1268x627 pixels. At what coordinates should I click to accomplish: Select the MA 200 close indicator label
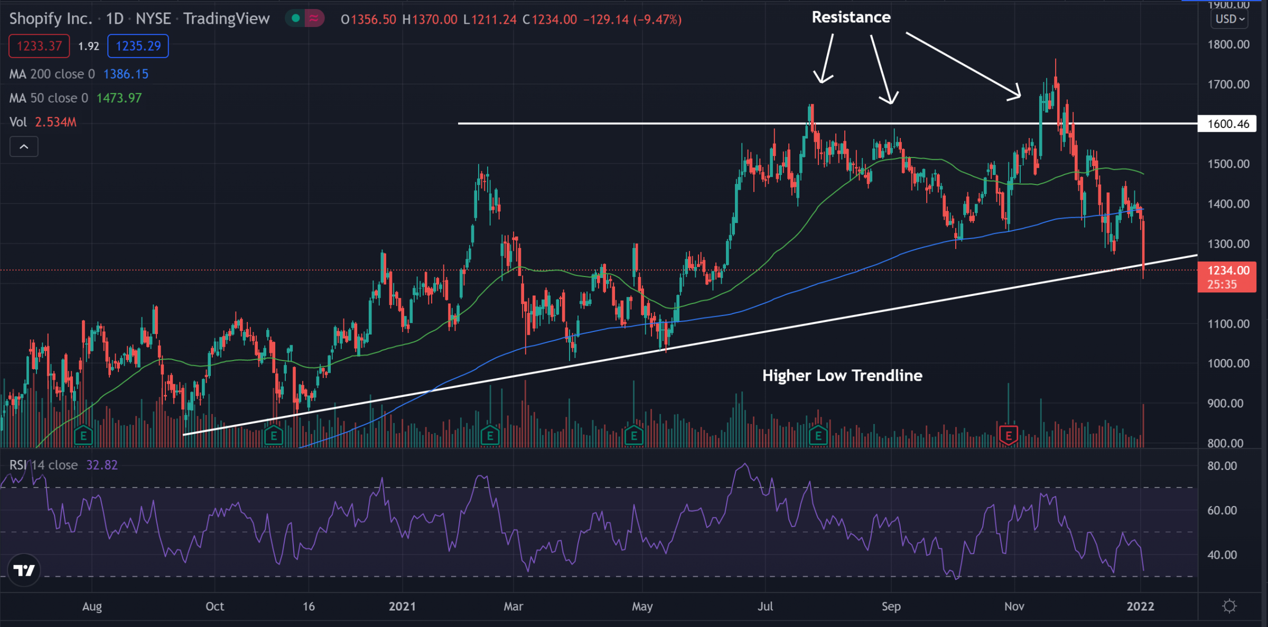coord(52,74)
